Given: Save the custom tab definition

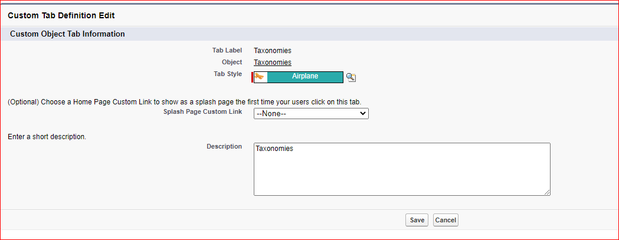Looking at the screenshot, I should pos(417,221).
